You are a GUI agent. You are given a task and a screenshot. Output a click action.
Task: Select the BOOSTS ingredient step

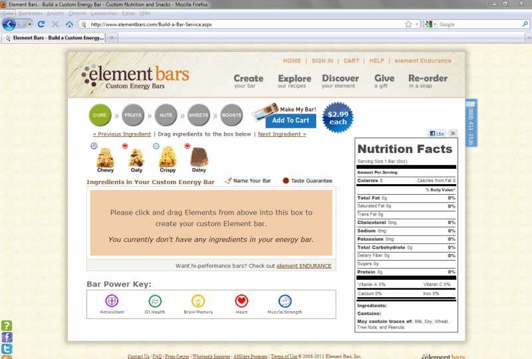231,115
